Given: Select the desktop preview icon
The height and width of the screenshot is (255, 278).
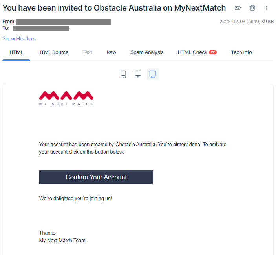Looking at the screenshot, I should click(153, 74).
